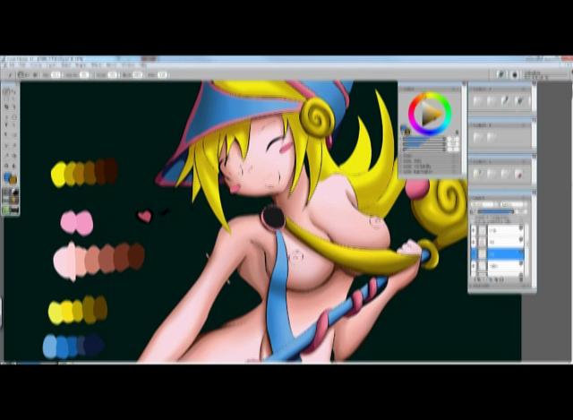
Task: Click the first value field on property bar
Action: click(x=56, y=75)
